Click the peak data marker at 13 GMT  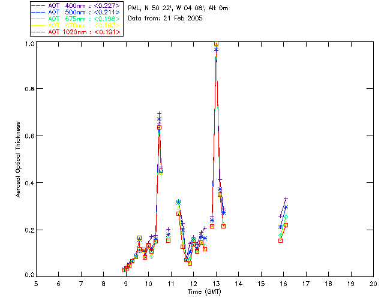click(x=216, y=44)
